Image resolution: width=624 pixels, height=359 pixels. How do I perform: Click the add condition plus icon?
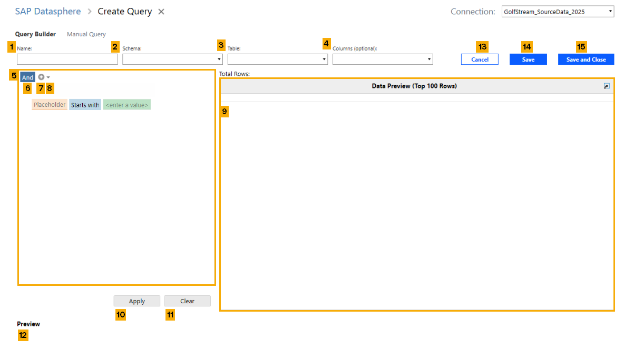coord(41,77)
